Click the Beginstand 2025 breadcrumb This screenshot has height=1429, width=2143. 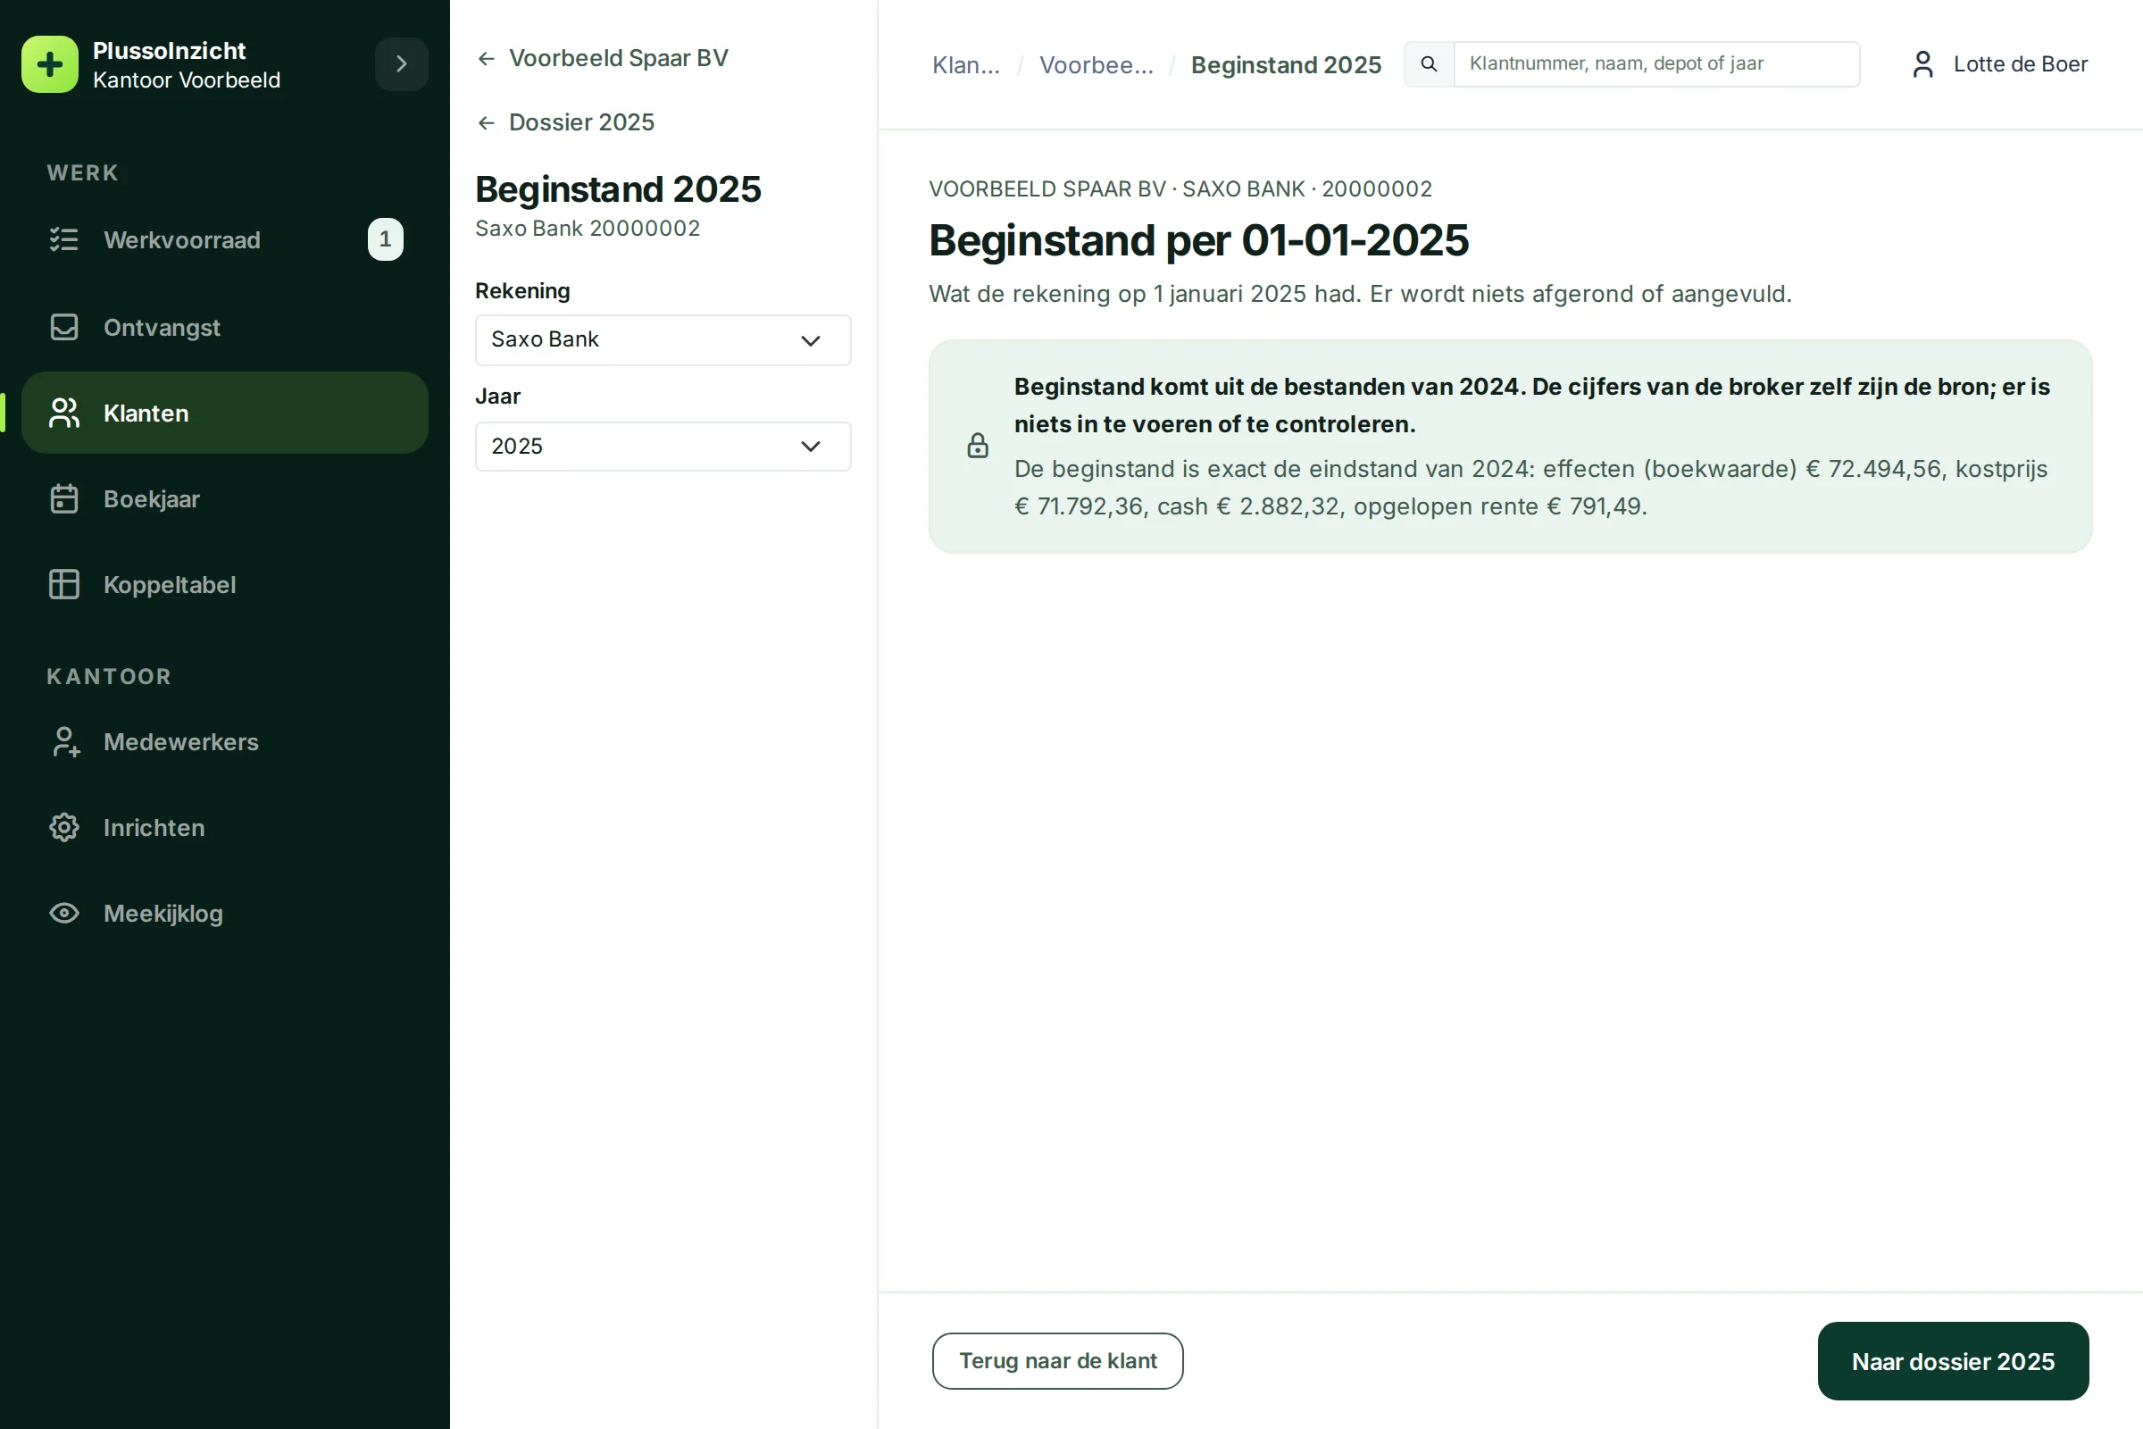tap(1286, 64)
